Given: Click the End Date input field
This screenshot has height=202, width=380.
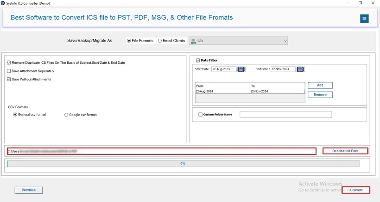Looking at the screenshot, I should coord(283,69).
